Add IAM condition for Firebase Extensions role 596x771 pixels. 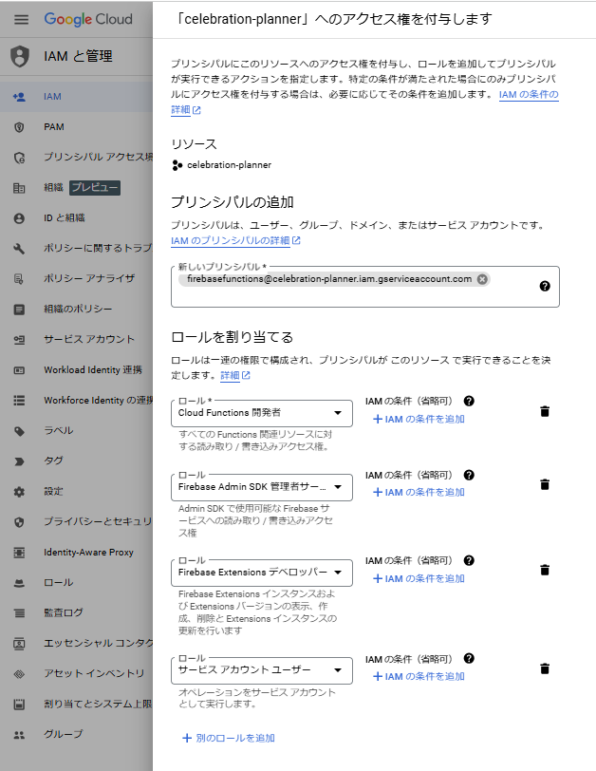[419, 579]
